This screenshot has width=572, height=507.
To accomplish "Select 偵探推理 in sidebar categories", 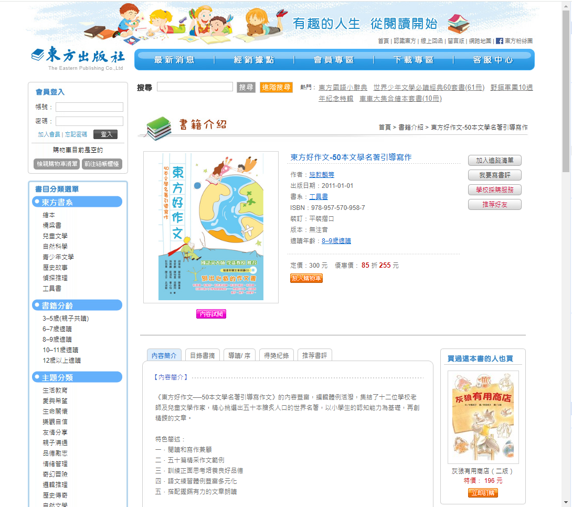I will [55, 278].
